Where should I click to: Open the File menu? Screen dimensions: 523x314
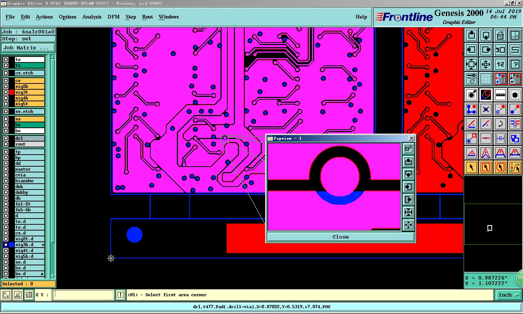10,17
